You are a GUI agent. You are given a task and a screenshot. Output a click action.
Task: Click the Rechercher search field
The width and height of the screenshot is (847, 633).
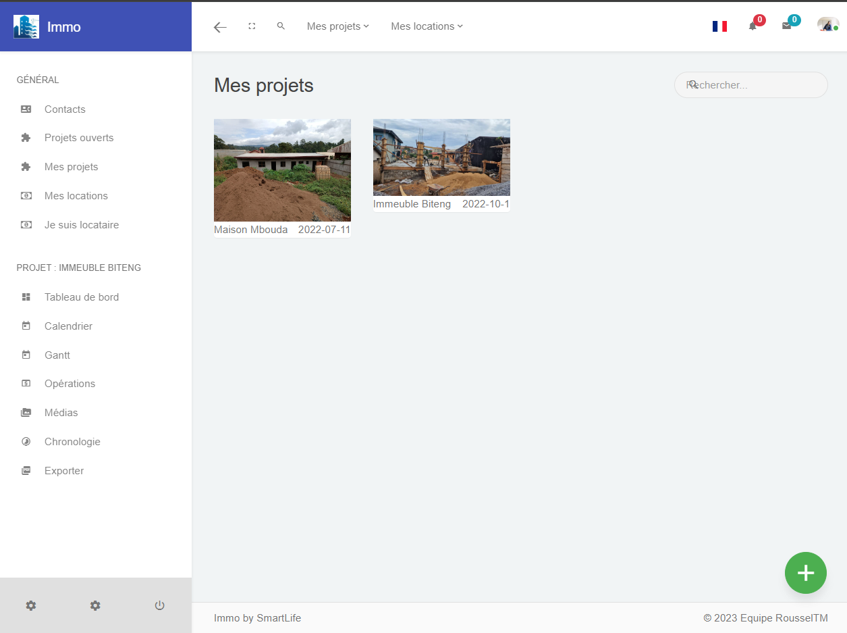[756, 85]
